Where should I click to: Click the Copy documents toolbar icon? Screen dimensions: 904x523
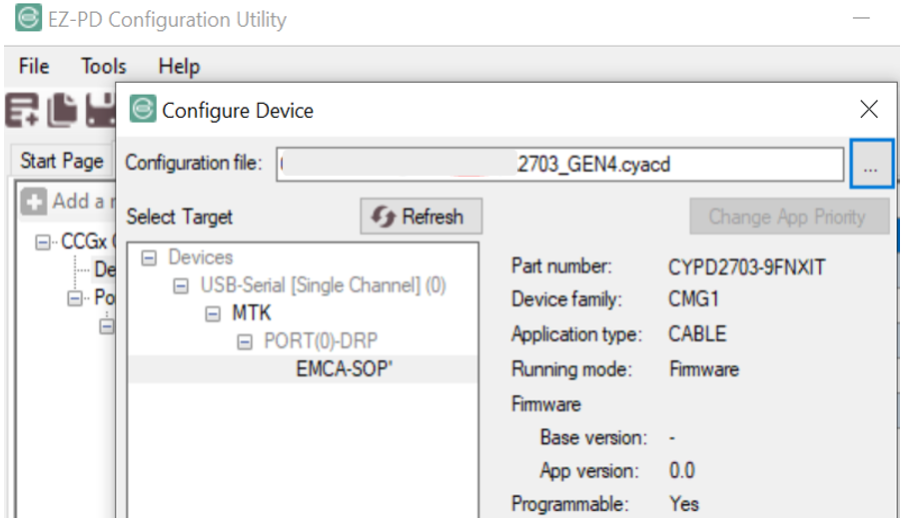(x=62, y=110)
